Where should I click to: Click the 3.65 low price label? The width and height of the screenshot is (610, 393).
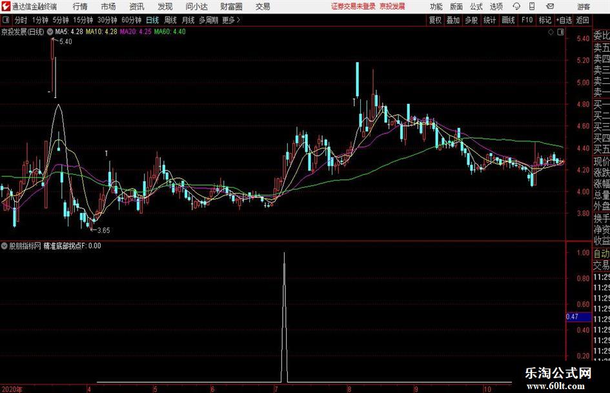[x=103, y=230]
